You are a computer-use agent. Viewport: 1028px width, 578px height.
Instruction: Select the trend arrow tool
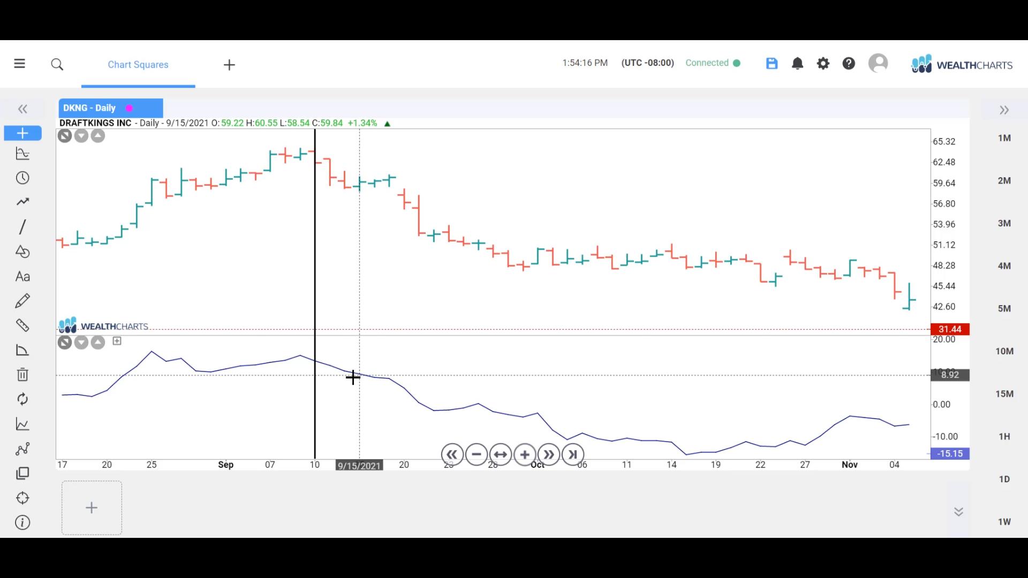coord(22,202)
